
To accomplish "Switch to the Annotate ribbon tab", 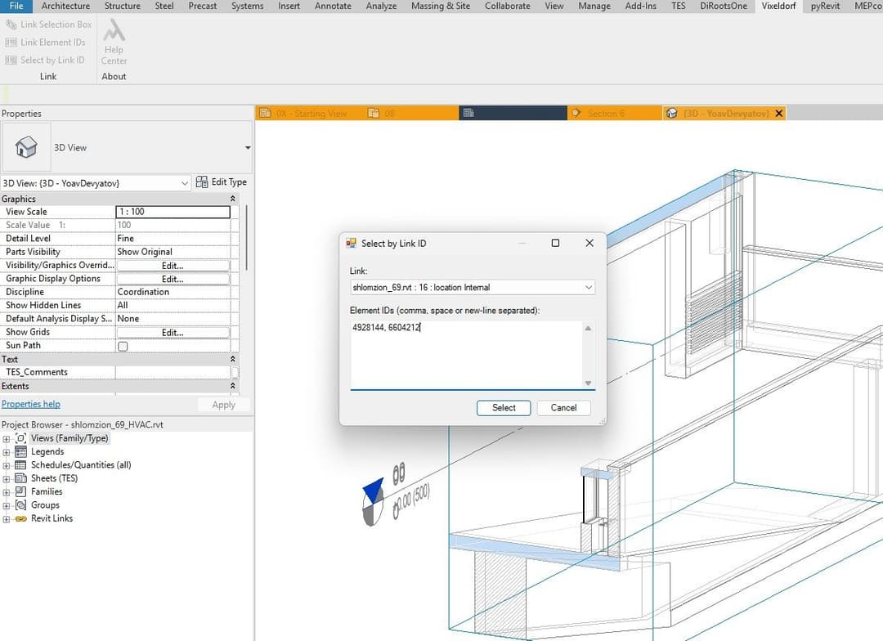I will tap(333, 7).
